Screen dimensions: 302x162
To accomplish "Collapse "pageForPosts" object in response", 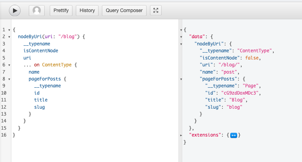I will coord(181,79).
